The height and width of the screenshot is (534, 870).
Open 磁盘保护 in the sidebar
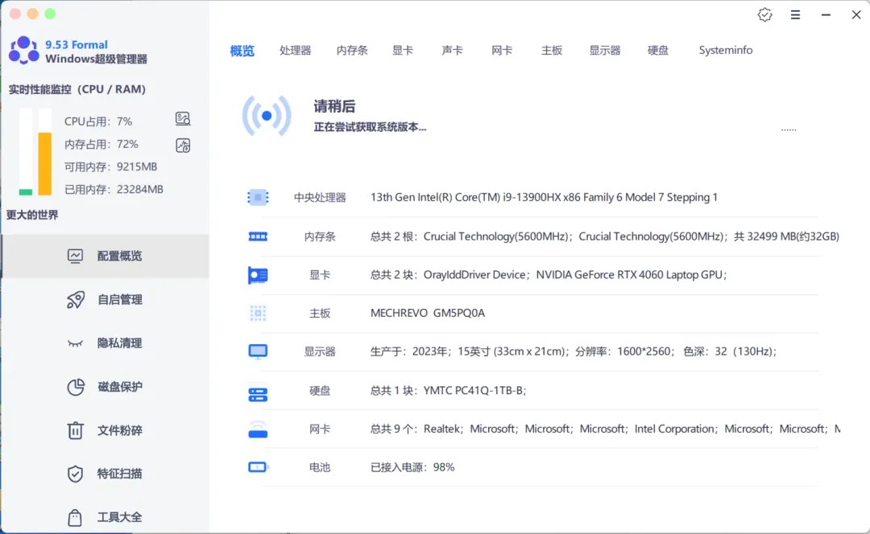[x=106, y=387]
